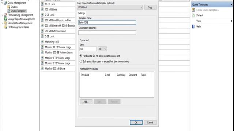This screenshot has width=234, height=131.
Task: Click the Cancel button
Action: click(150, 123)
